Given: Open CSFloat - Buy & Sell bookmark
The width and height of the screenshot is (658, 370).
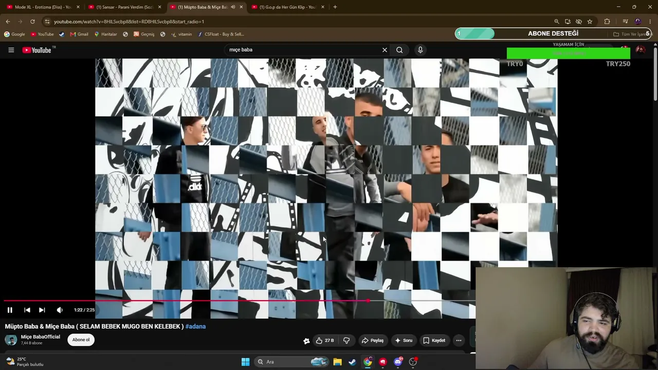Looking at the screenshot, I should tap(221, 34).
